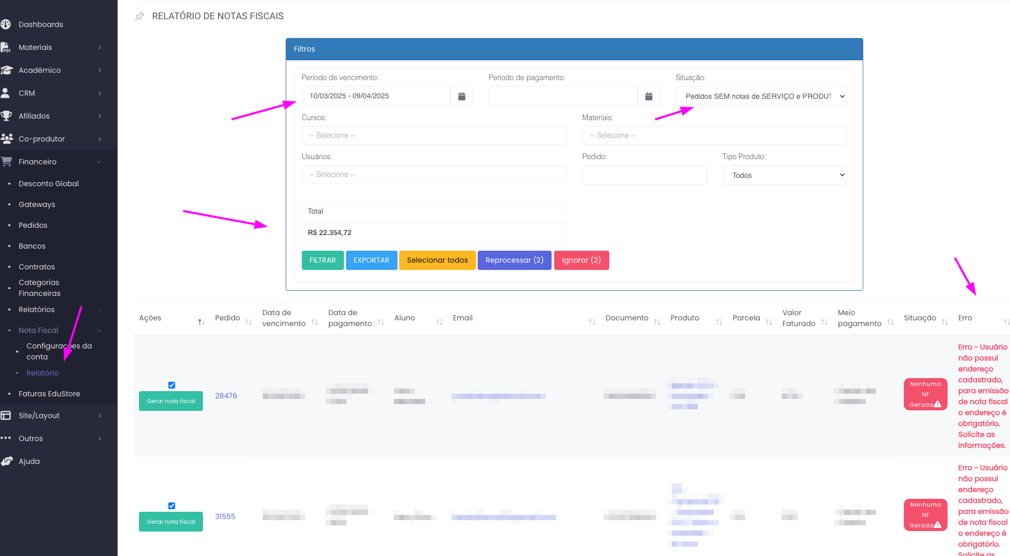This screenshot has width=1010, height=556.
Task: Open Pedidos in the Financeiro submenu
Action: [33, 225]
